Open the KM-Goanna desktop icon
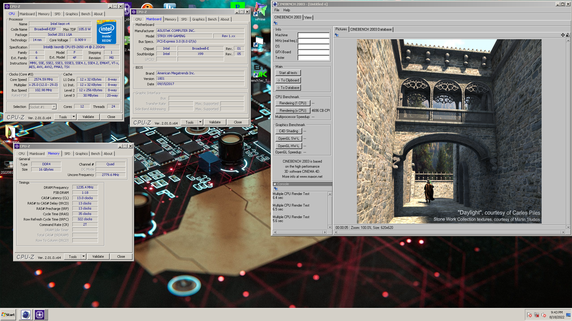Viewport: 572px width, 321px height. (x=11, y=134)
